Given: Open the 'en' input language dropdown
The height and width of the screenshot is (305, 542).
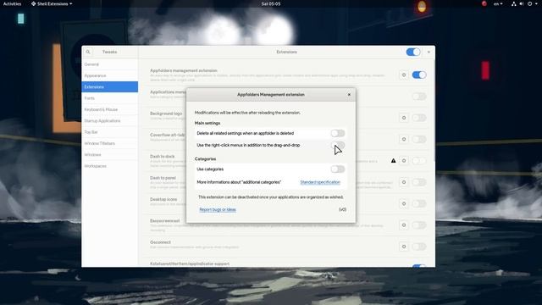Looking at the screenshot, I should 498,3.
